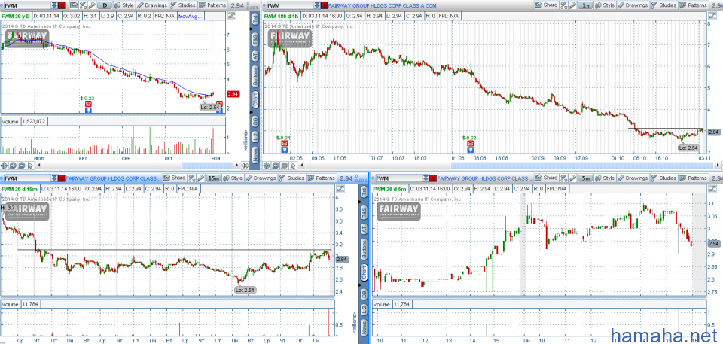The width and height of the screenshot is (723, 344).
Task: Click the expand chart icon in 1h chart panel
Action: coord(712,16)
